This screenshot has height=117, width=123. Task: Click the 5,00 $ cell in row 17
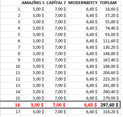point(33,112)
